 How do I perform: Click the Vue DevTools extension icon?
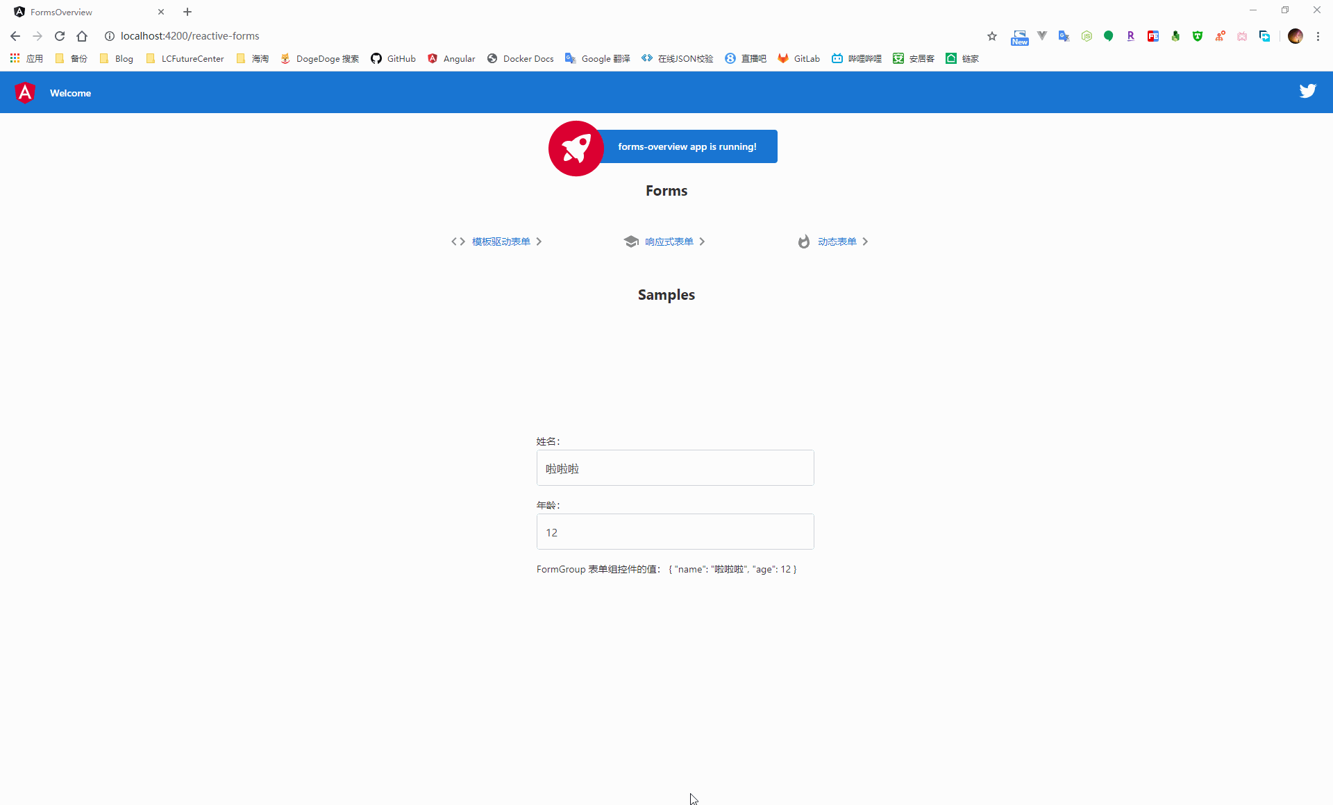(1041, 35)
